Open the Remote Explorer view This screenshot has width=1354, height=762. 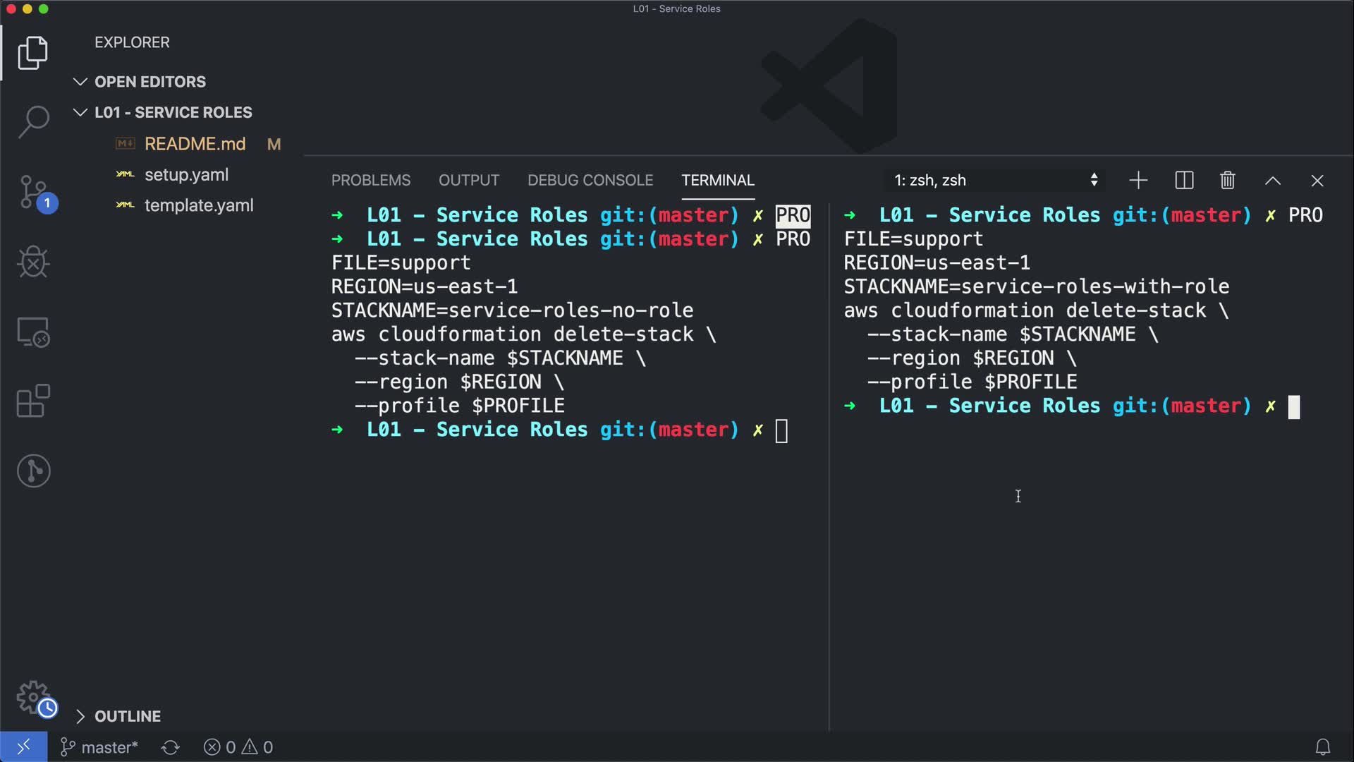[x=33, y=332]
